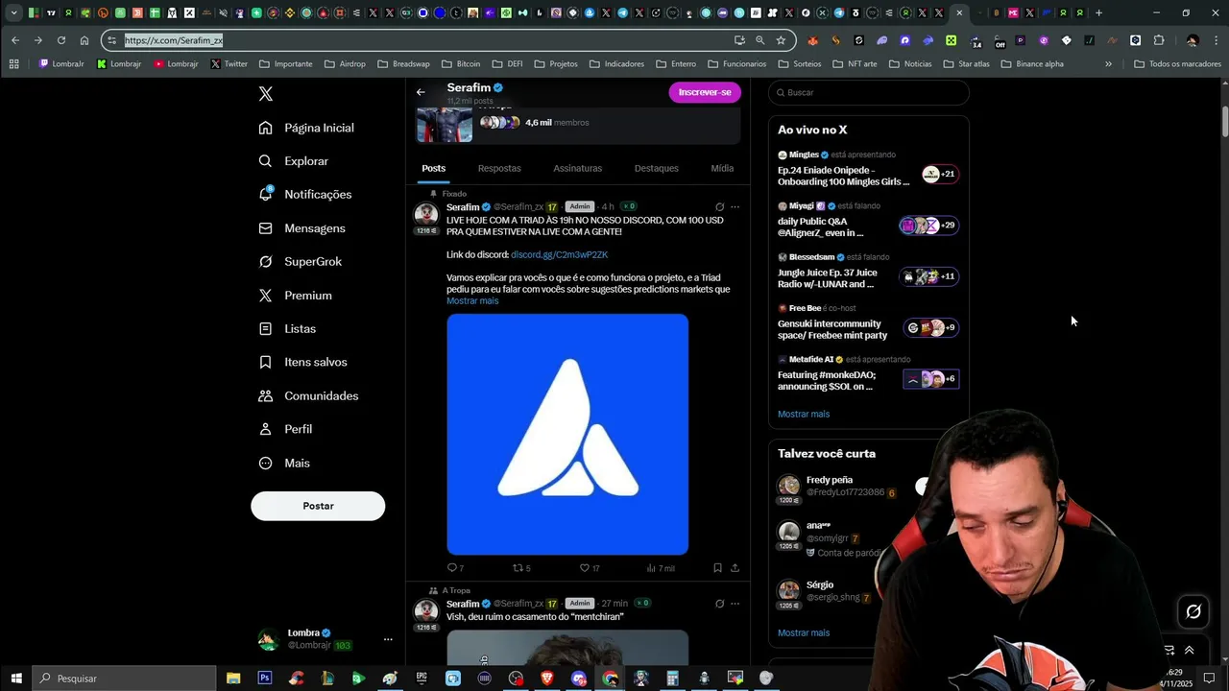1229x691 pixels.
Task: Expand suggestions with Mostrar mais
Action: [804, 632]
